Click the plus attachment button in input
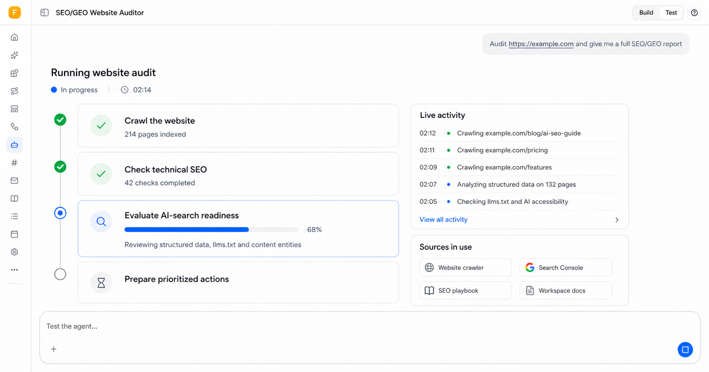 point(54,349)
